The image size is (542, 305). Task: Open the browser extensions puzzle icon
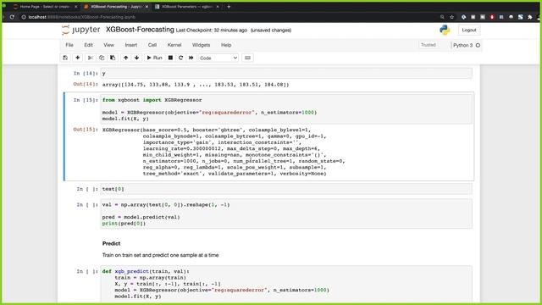pos(530,17)
